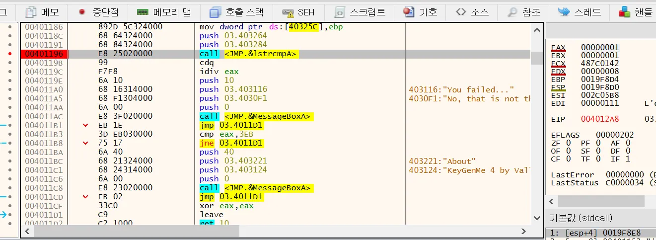Click registers panel horizontal scrollbar left arrow

tap(551, 201)
